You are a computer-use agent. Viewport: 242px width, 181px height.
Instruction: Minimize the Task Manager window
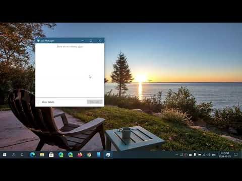(x=83, y=41)
